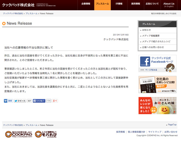The image size is (181, 148).
Task: Click the ツイート Twitter share button
Action: coord(20,101)
